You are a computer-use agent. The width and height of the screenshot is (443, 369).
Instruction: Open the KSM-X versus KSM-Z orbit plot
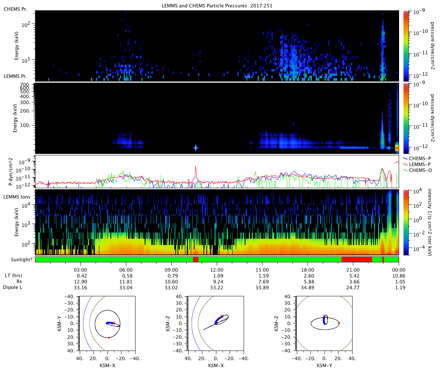216,324
